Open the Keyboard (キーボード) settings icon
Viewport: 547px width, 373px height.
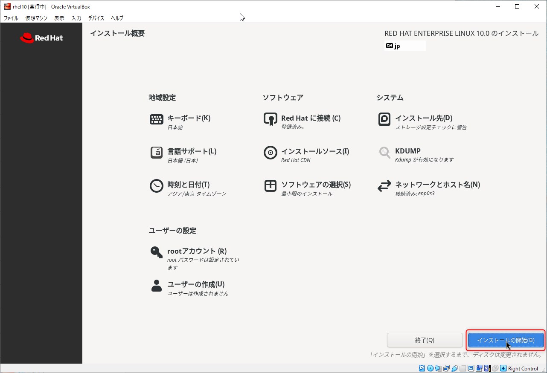157,119
